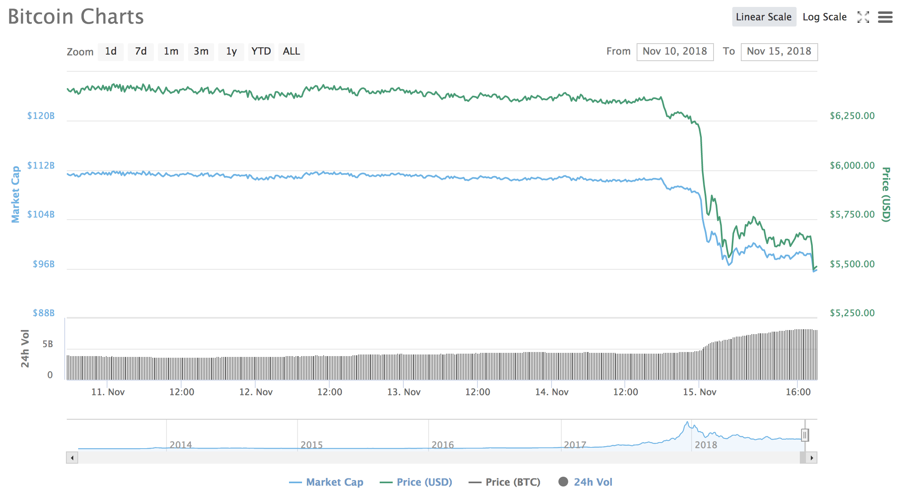Toggle Price (USD) series in legend
This screenshot has width=902, height=493.
click(x=416, y=482)
